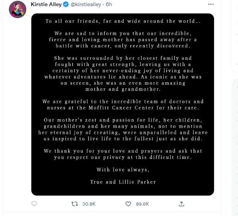Image resolution: width=238 pixels, height=216 pixels.
Task: Click the 'True and Lillie Parker' signature
Action: [122, 182]
